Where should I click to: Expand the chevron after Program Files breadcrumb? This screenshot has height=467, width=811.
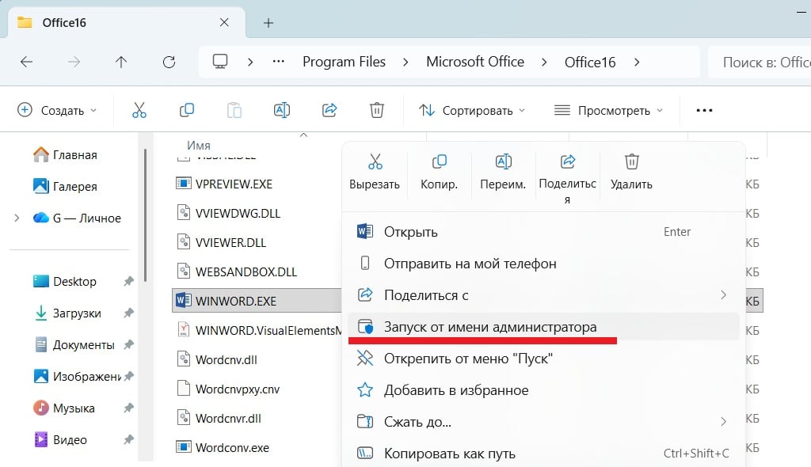(405, 62)
